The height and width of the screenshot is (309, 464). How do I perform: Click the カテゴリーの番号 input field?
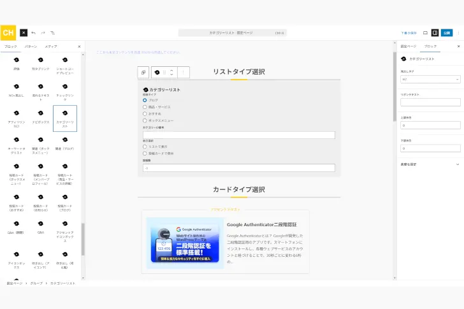(x=239, y=135)
